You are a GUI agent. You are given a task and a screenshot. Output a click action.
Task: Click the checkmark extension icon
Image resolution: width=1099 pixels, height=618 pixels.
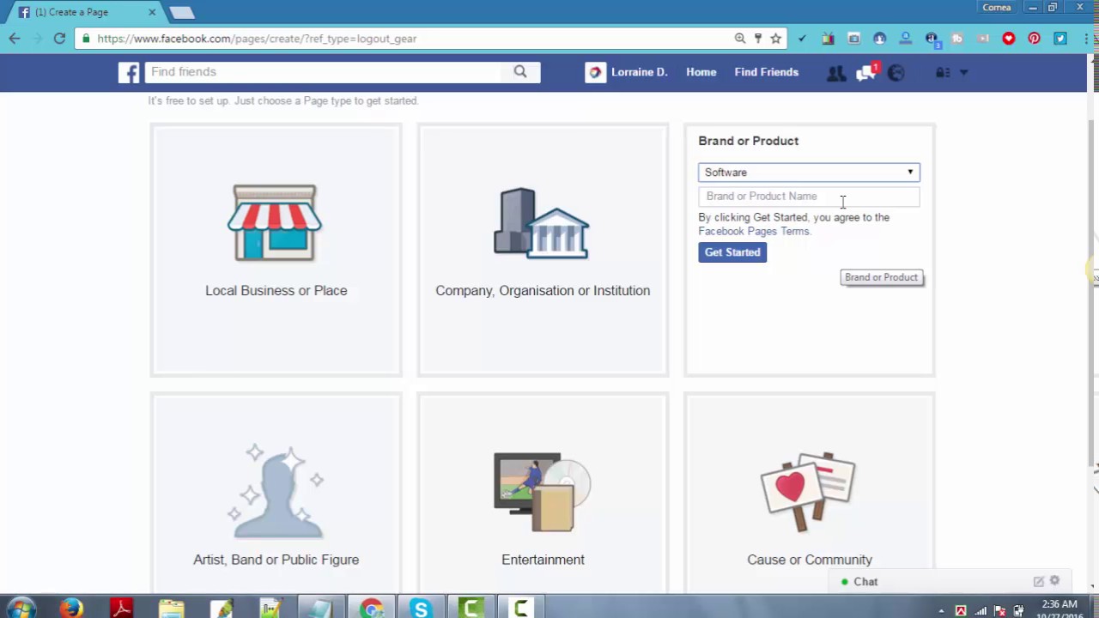(802, 39)
